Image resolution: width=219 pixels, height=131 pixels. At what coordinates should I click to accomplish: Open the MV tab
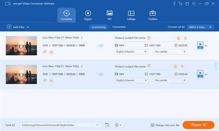pyautogui.click(x=109, y=15)
